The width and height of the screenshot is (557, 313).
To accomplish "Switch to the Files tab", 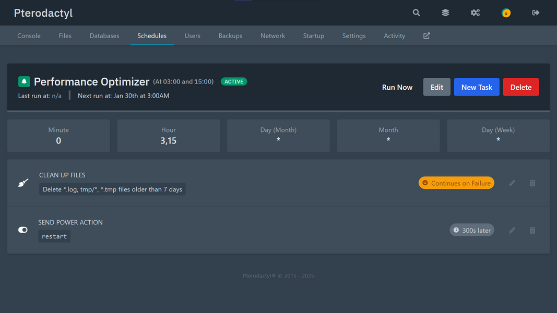I will pyautogui.click(x=65, y=36).
